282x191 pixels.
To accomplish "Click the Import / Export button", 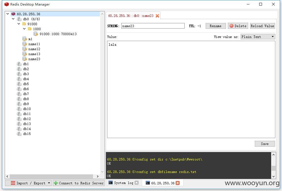I will [28, 183].
